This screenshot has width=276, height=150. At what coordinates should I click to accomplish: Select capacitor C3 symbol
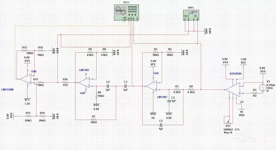125,86
